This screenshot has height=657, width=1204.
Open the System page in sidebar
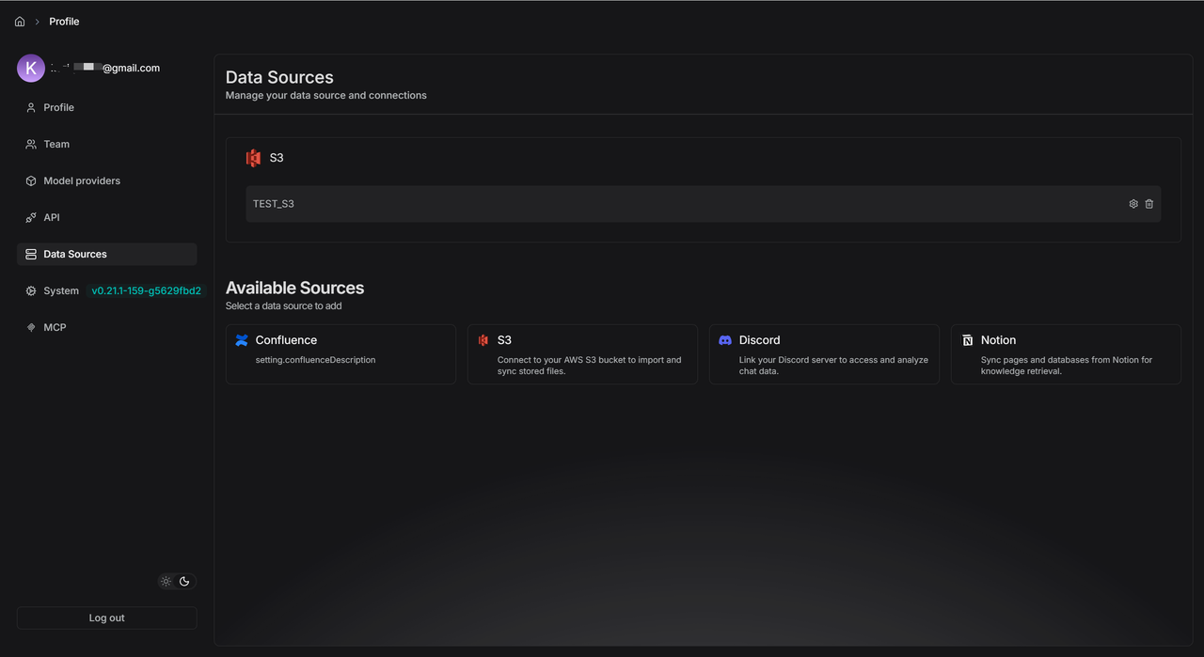point(60,291)
